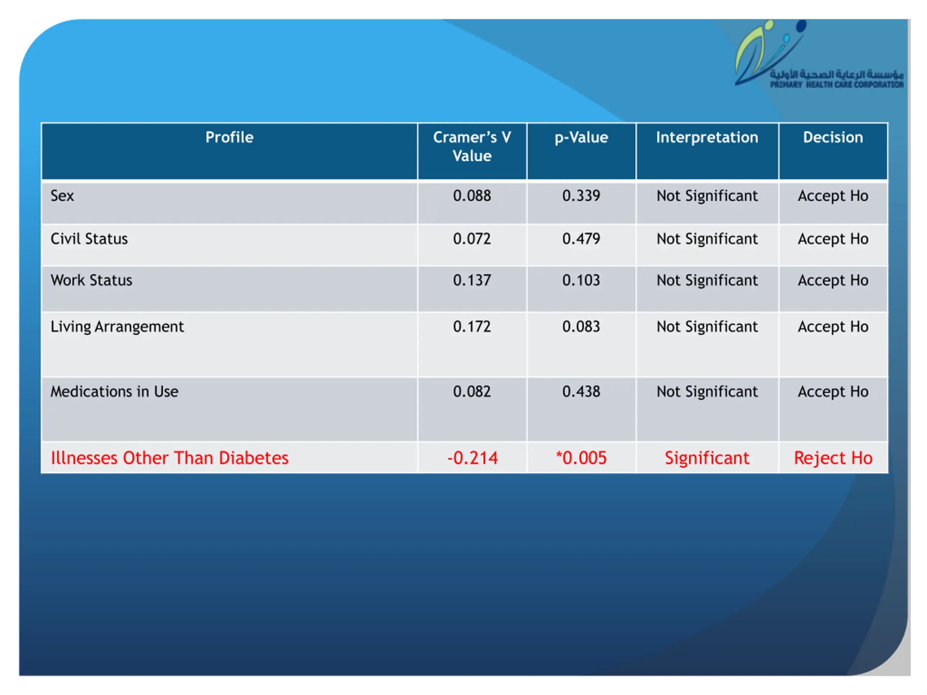
Task: Click the red value -0.214
Action: click(x=472, y=458)
